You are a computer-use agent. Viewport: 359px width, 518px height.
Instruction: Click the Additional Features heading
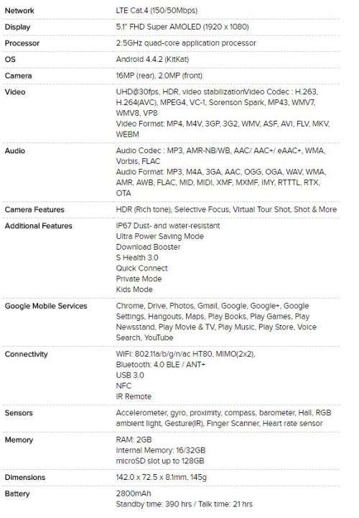tap(38, 226)
